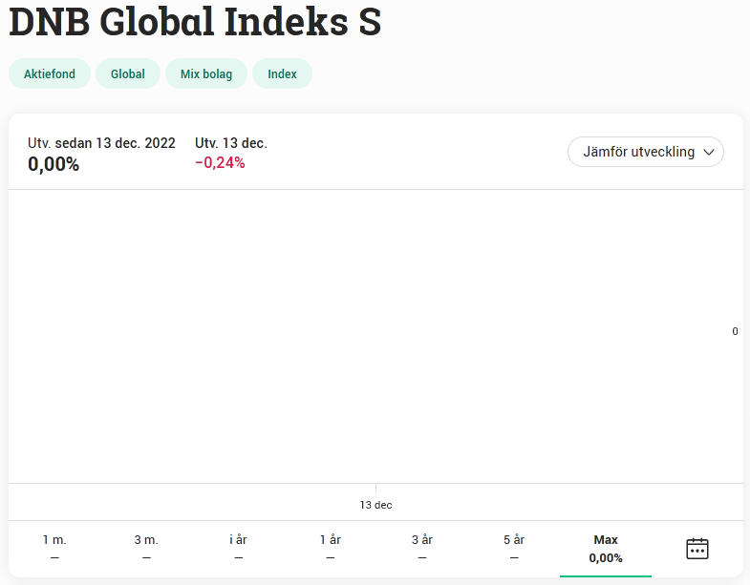Select the Mix bolag tag
Viewport: 750px width, 585px height.
point(206,74)
